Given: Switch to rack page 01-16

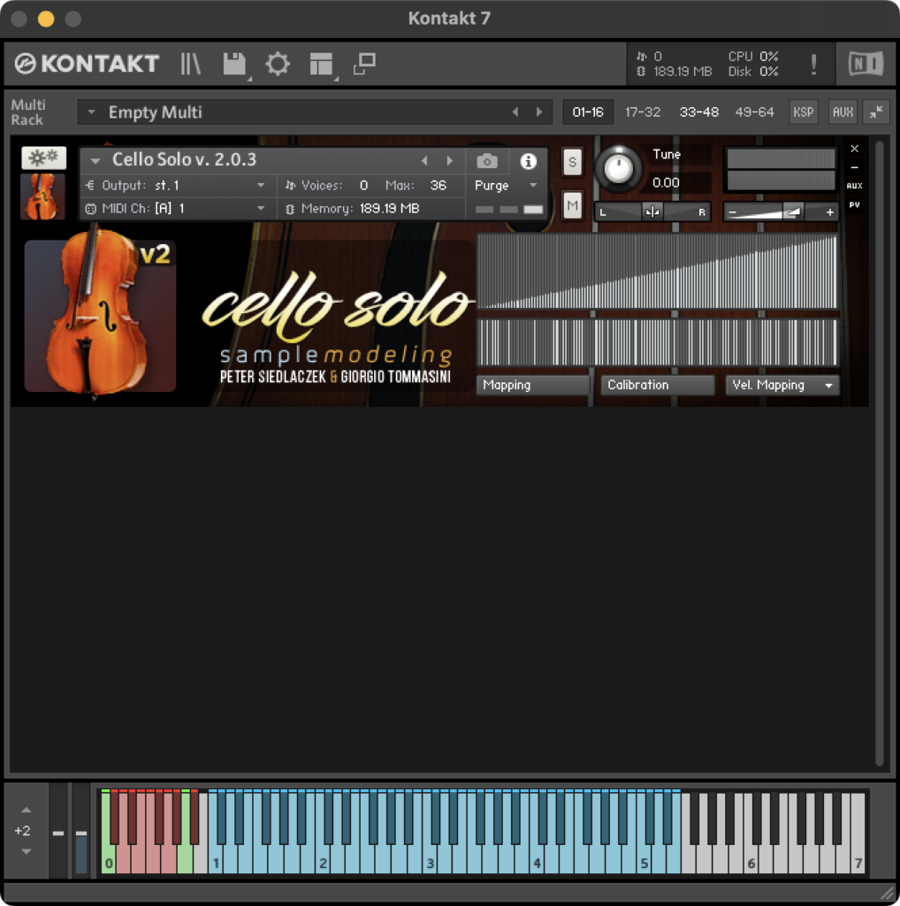Looking at the screenshot, I should [588, 112].
